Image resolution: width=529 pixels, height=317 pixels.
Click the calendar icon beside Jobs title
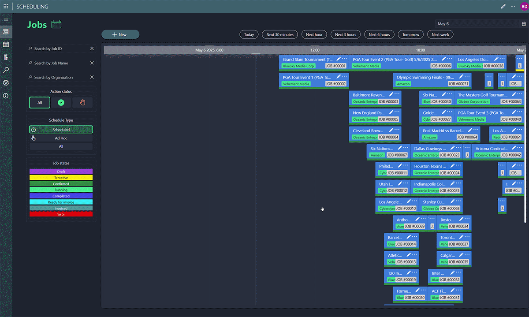pyautogui.click(x=56, y=25)
